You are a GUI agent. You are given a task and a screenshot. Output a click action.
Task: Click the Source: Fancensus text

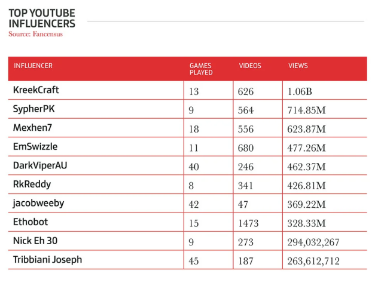click(35, 35)
